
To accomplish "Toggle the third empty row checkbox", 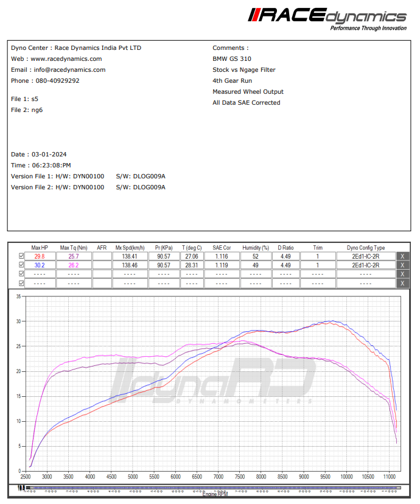I will (22, 274).
